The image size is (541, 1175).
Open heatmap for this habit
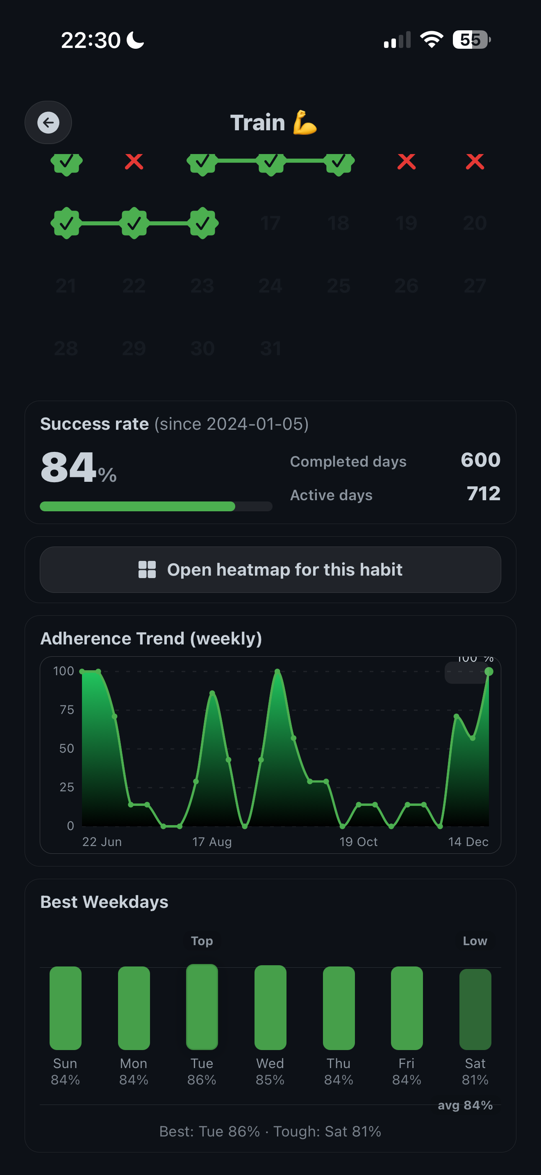coord(270,569)
